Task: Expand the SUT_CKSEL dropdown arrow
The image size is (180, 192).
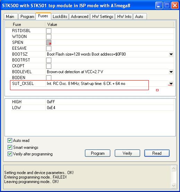Action: [x=171, y=84]
